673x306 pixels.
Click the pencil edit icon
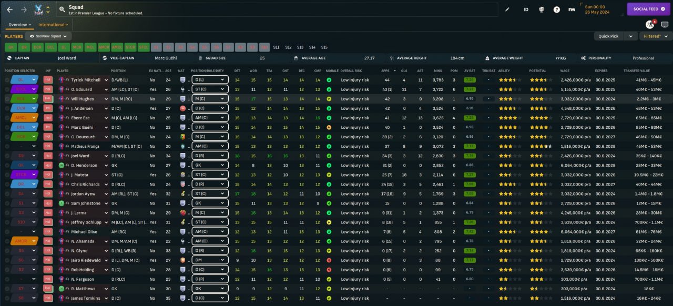[x=507, y=9]
